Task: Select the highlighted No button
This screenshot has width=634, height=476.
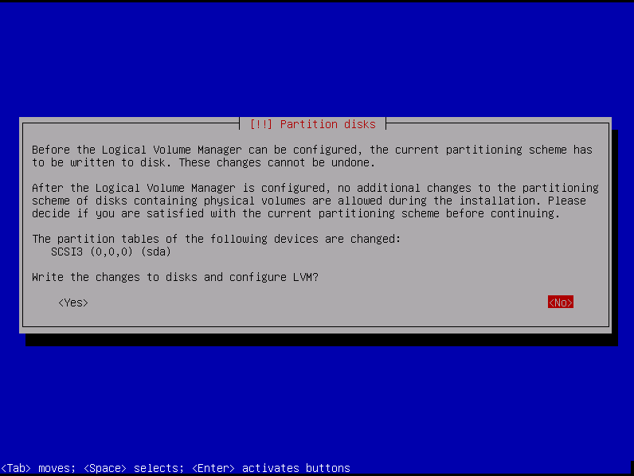Action: pos(561,302)
